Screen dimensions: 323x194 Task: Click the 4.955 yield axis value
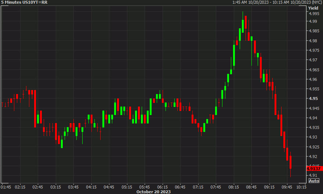[314, 89]
